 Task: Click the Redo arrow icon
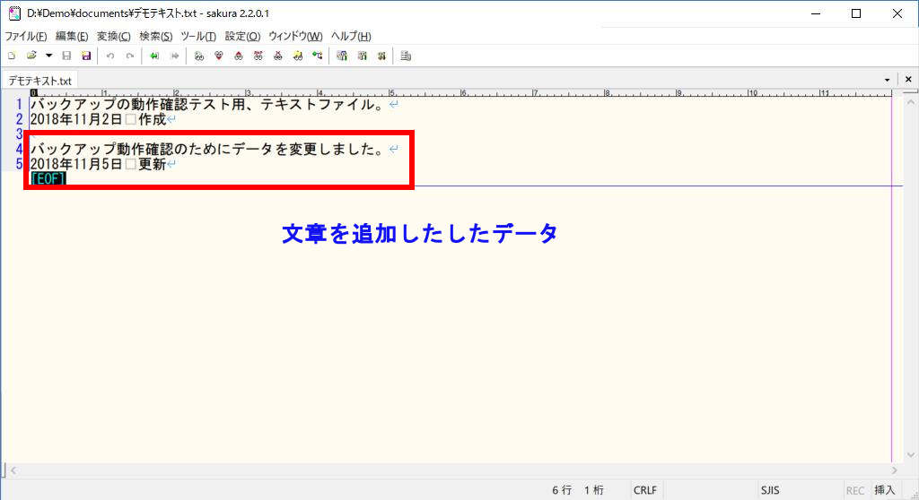coord(130,56)
